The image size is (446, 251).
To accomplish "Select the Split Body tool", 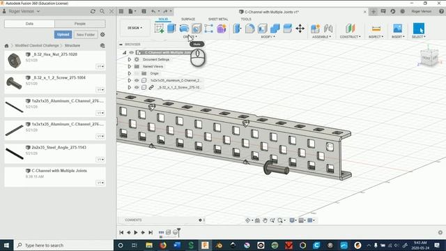I will tap(287, 29).
